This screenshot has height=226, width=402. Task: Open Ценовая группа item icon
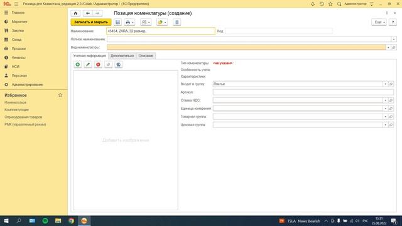(391, 125)
